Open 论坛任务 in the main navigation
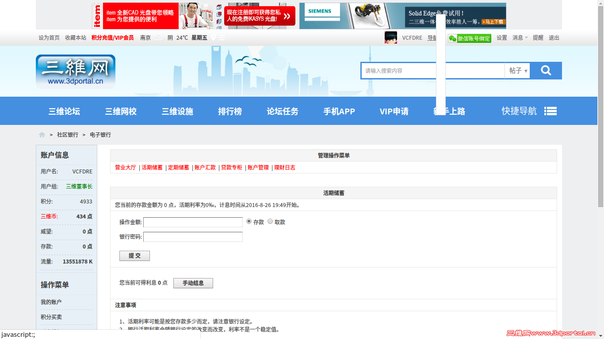The image size is (604, 339). click(x=283, y=111)
